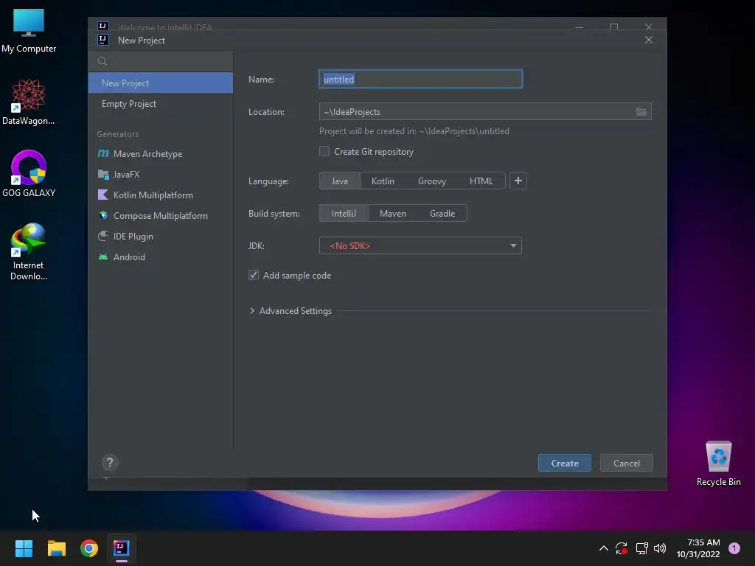Viewport: 755px width, 566px height.
Task: Select New Project in sidebar
Action: [x=161, y=83]
